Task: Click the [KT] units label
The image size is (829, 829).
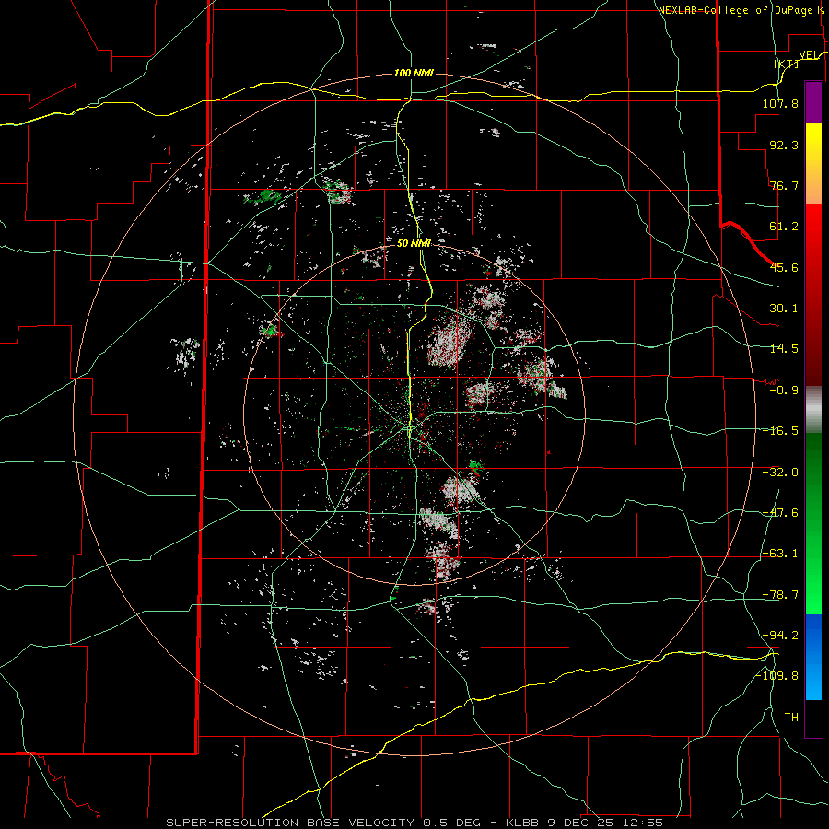Action: click(x=787, y=64)
